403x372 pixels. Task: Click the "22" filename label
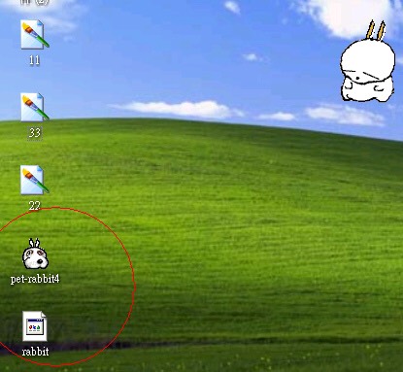coord(35,206)
